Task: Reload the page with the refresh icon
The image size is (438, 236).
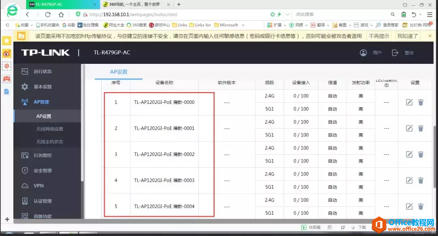Action: pyautogui.click(x=48, y=15)
